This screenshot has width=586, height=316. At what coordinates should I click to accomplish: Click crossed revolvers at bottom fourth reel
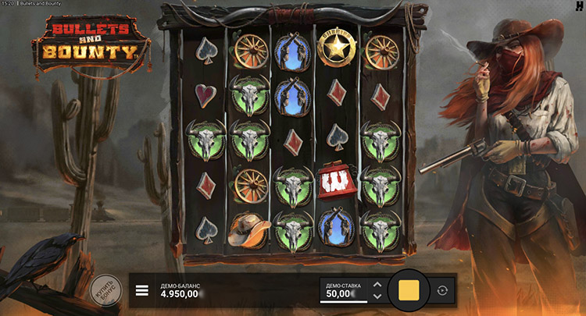(336, 228)
